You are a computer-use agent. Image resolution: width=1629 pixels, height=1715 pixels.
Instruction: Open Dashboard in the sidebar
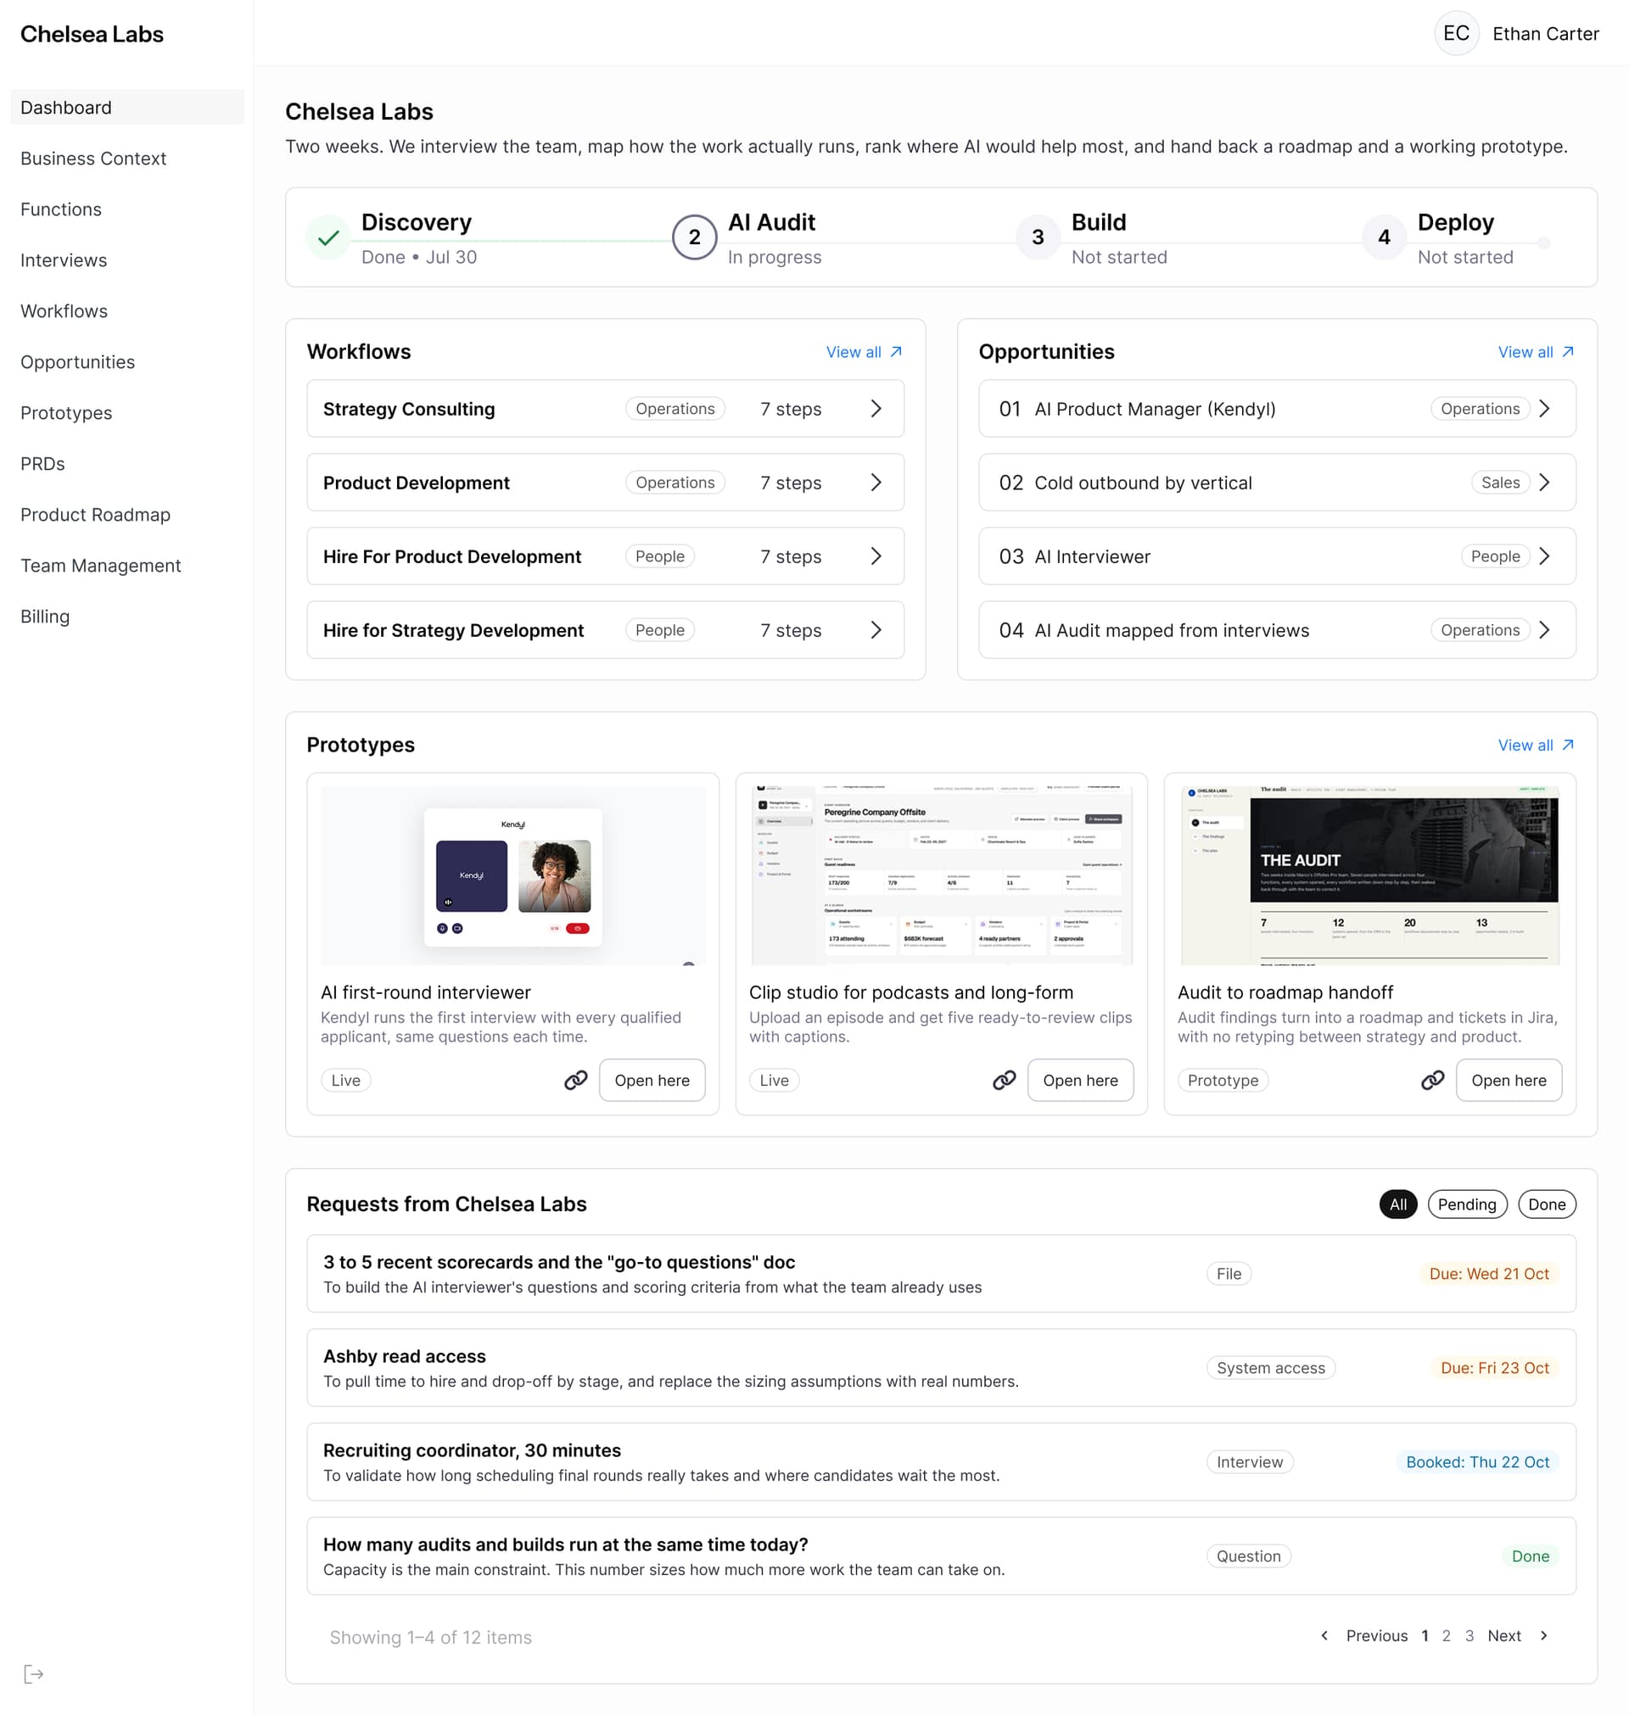click(x=126, y=108)
